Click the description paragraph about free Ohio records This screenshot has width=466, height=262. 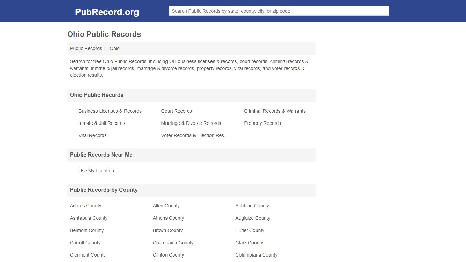[189, 68]
